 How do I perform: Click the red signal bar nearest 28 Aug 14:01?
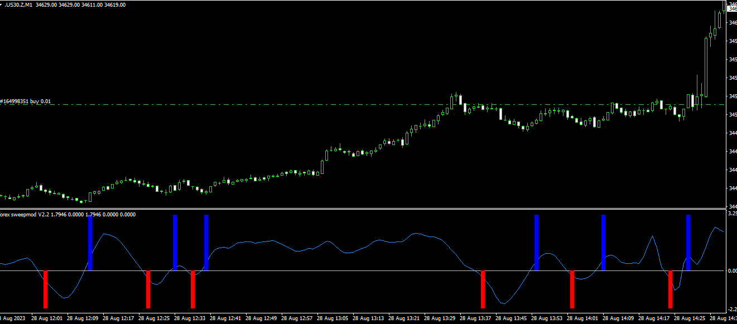(572, 289)
